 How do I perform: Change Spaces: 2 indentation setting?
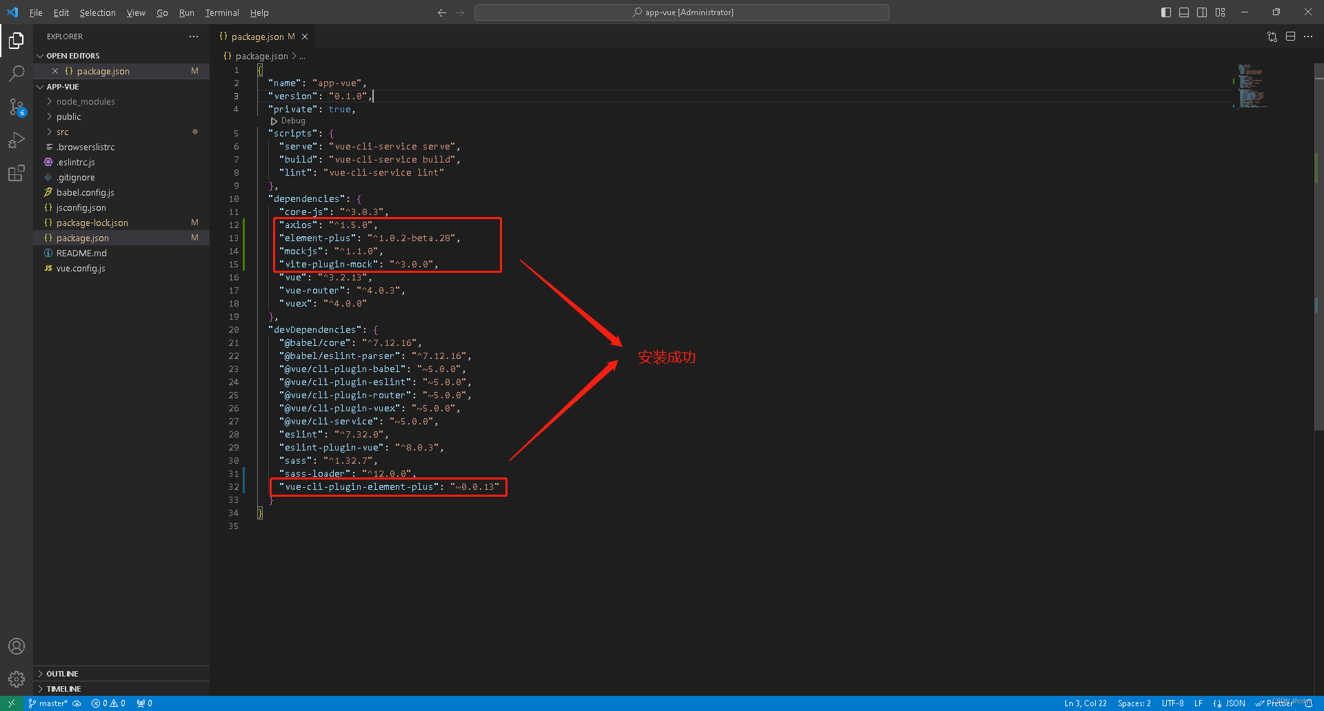1134,703
